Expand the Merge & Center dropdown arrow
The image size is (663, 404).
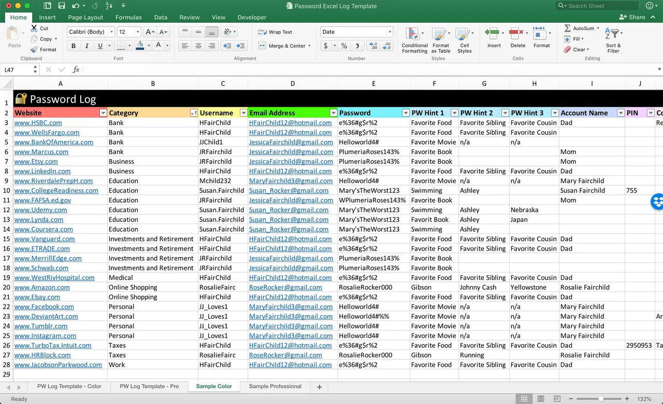click(309, 46)
